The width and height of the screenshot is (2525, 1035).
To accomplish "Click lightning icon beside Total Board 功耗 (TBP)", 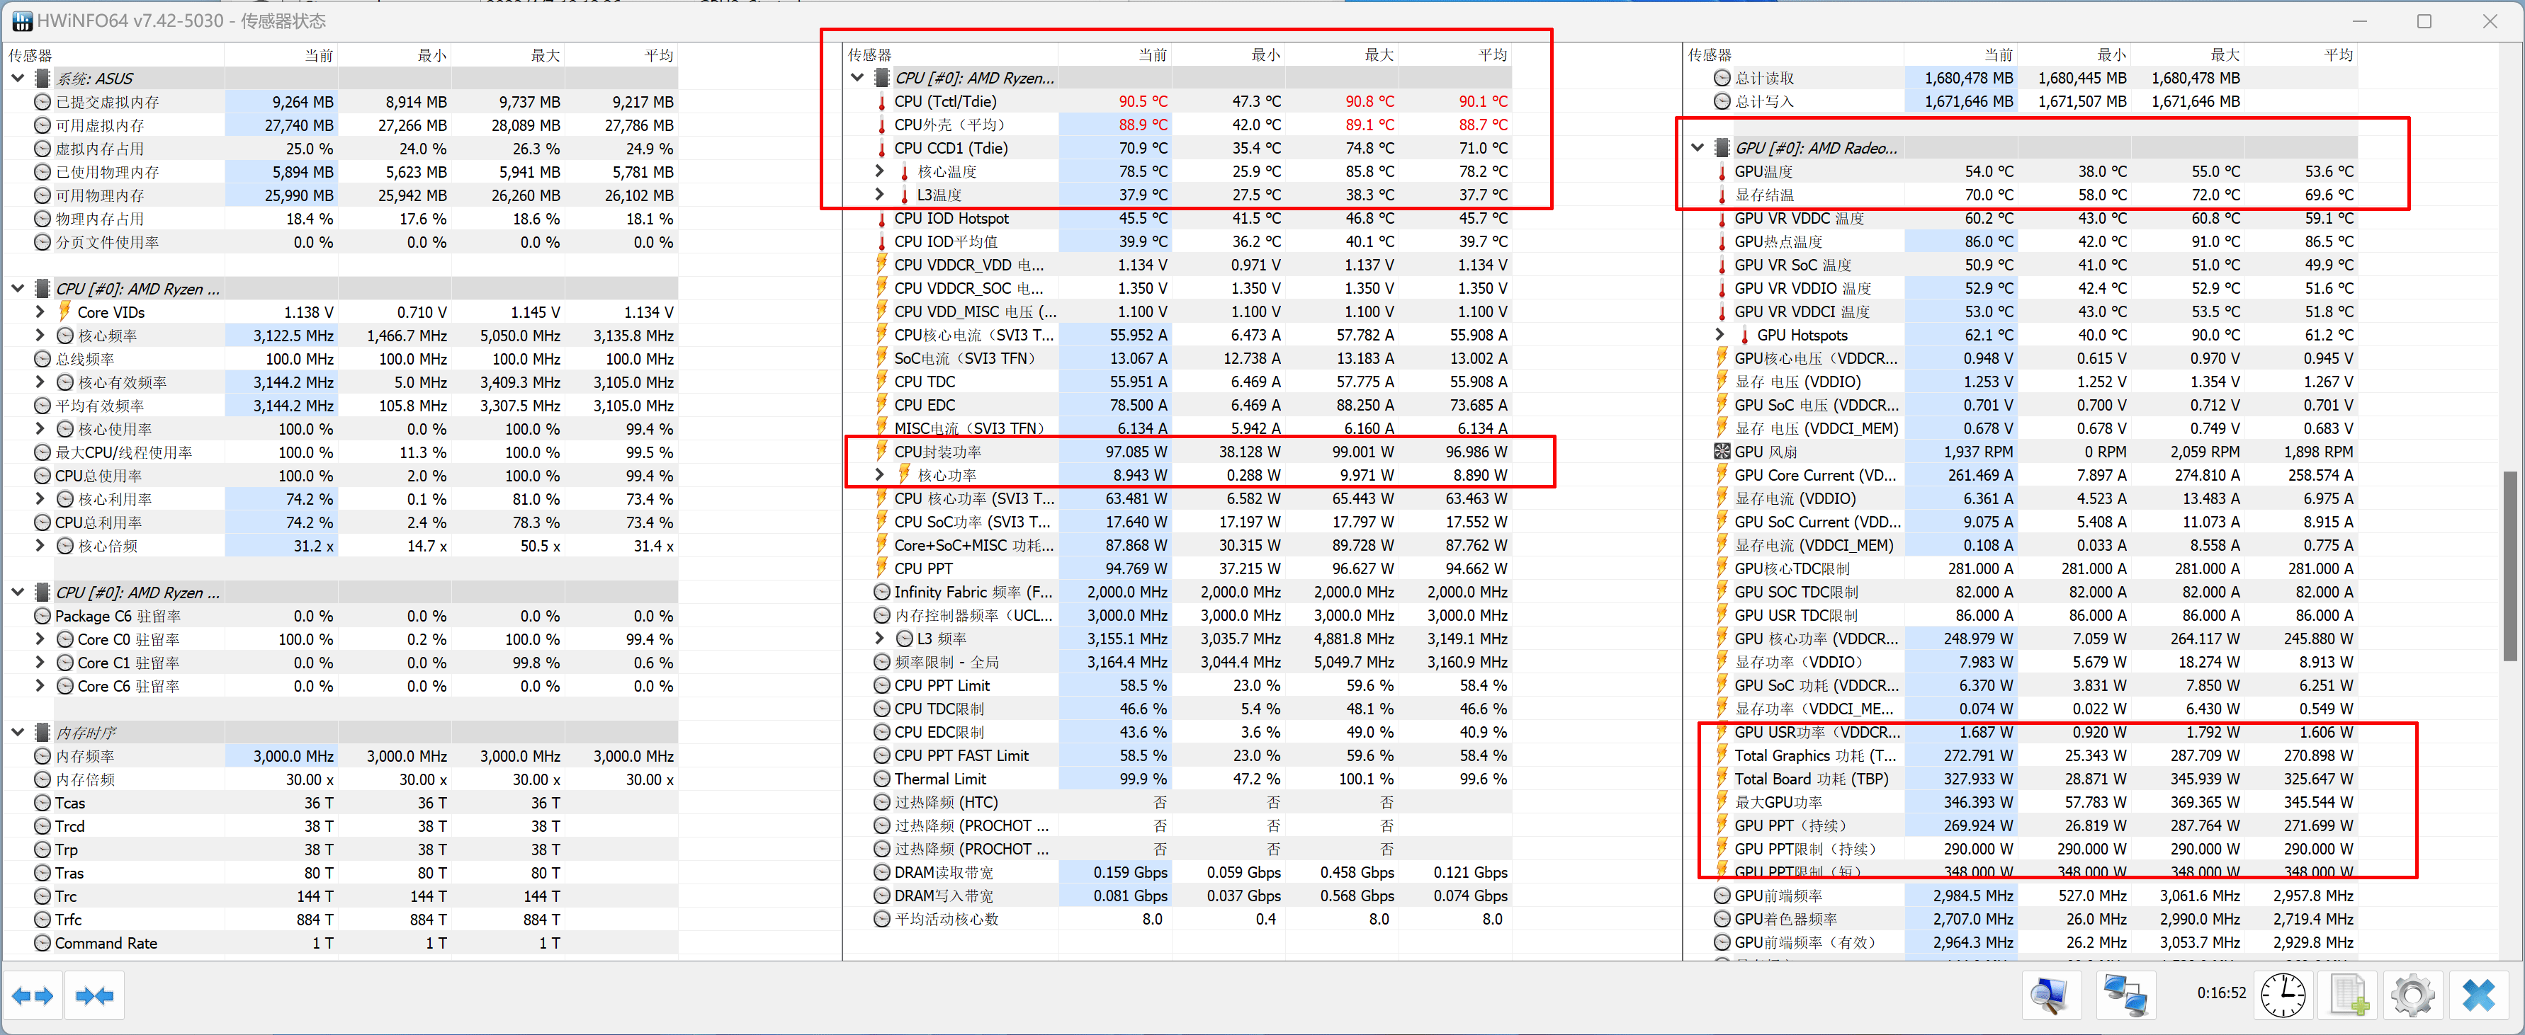I will pyautogui.click(x=1721, y=779).
